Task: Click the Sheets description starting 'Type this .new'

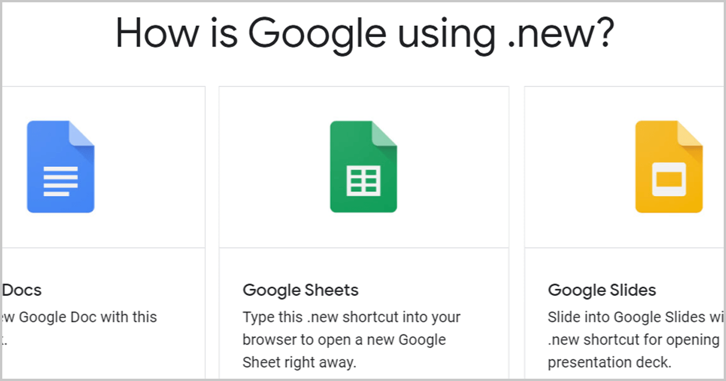Action: (352, 339)
